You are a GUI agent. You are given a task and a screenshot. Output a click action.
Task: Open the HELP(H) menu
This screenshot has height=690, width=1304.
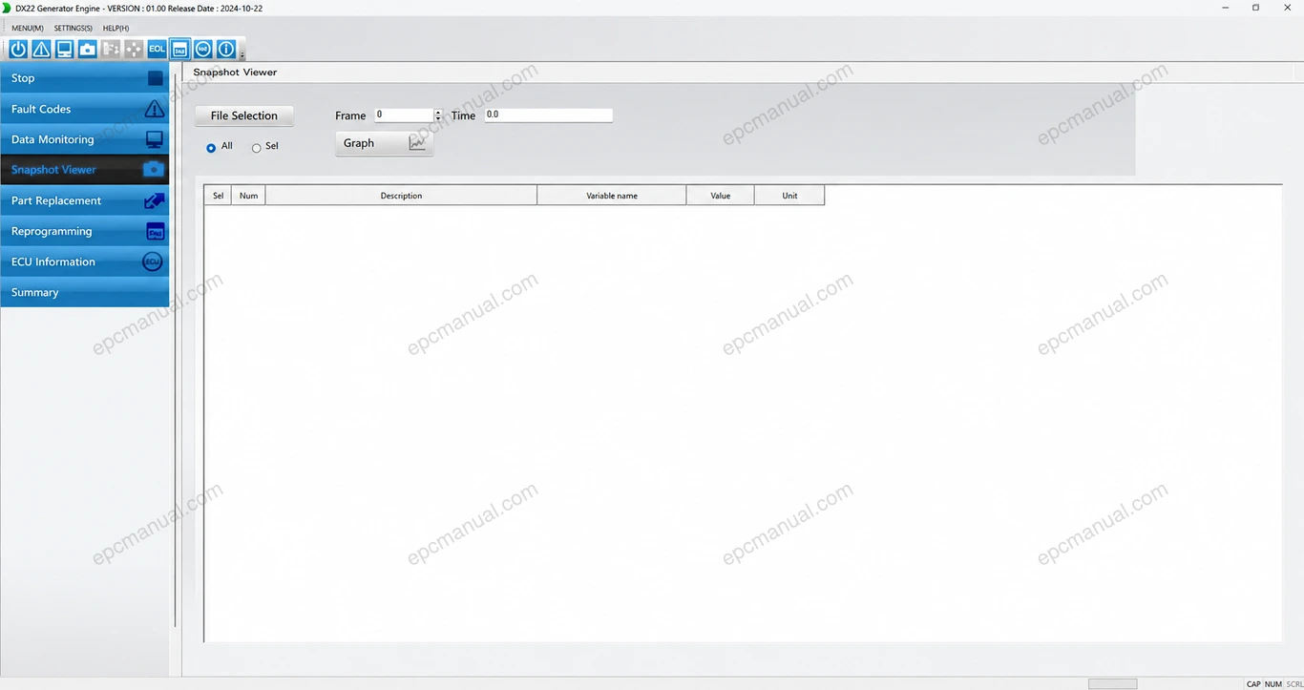tap(116, 28)
